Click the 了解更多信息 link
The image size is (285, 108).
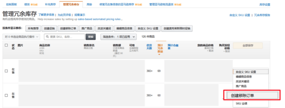pyautogui.click(x=46, y=15)
